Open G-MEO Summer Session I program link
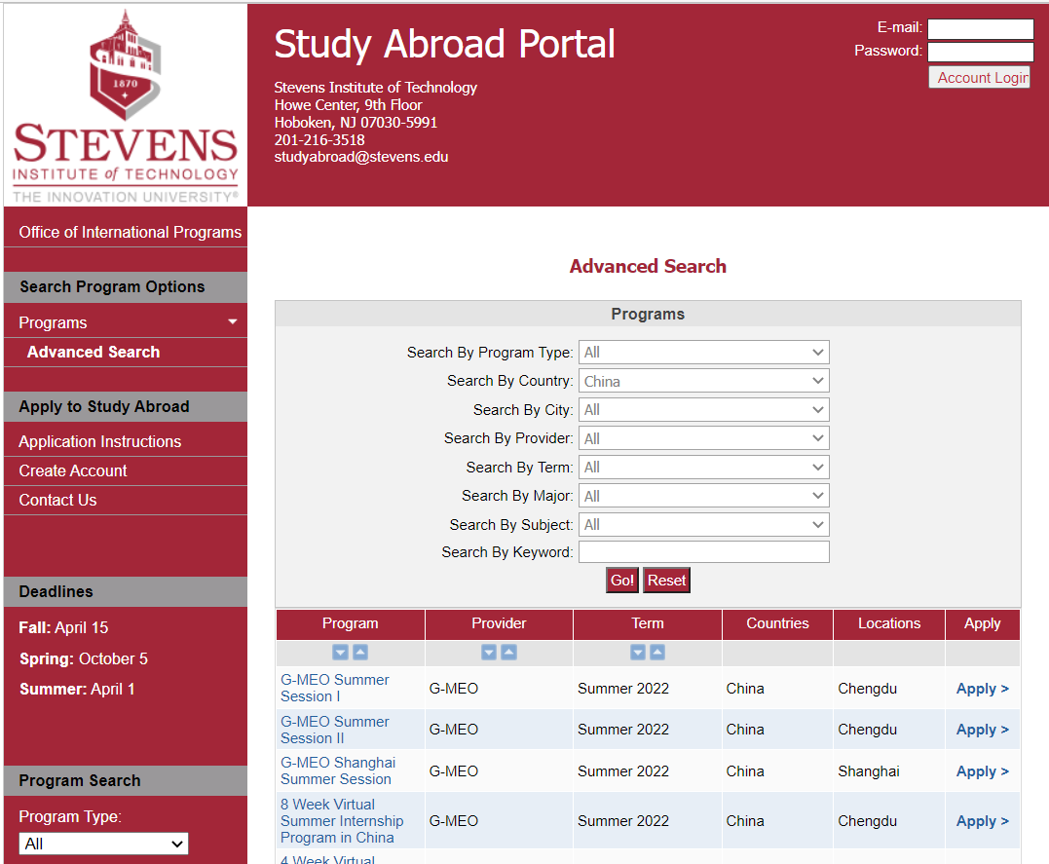The image size is (1049, 864). (x=334, y=688)
